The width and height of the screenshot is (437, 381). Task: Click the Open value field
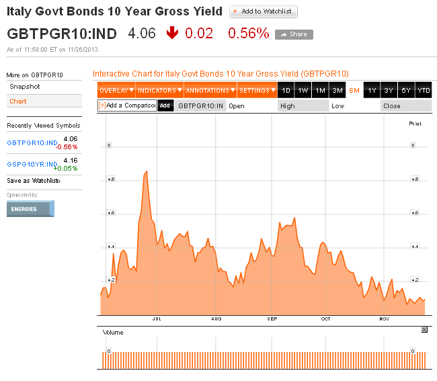click(x=252, y=106)
